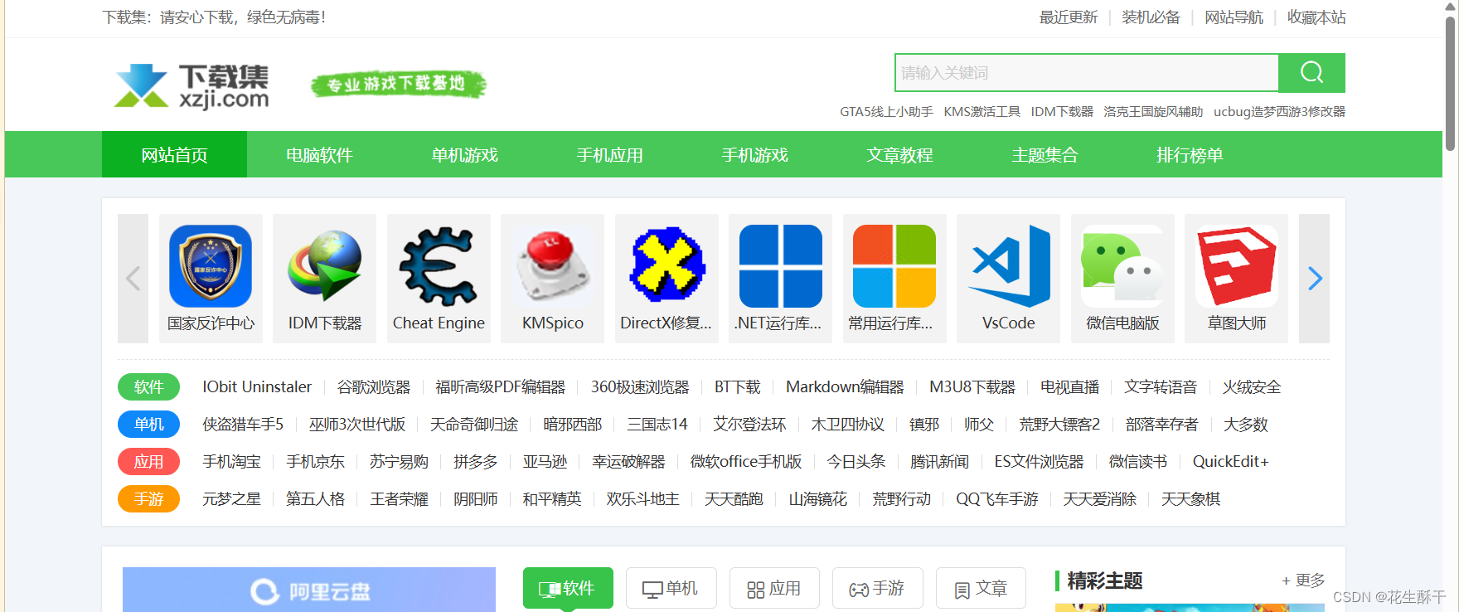Open the KMSpico red button icon

(552, 266)
